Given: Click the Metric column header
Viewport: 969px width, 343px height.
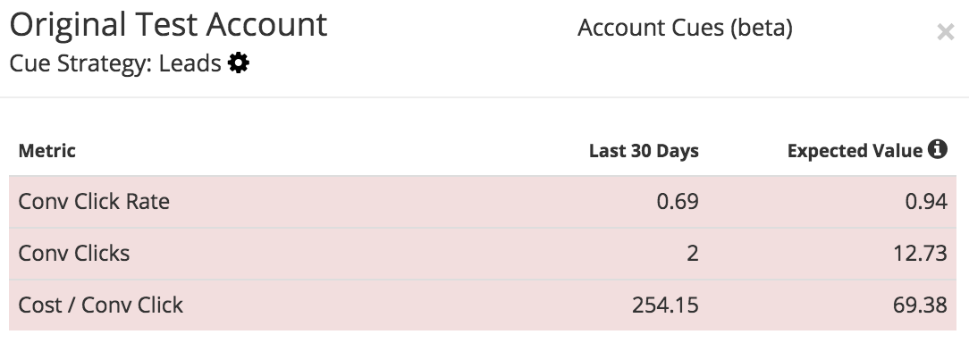Looking at the screenshot, I should [x=47, y=150].
